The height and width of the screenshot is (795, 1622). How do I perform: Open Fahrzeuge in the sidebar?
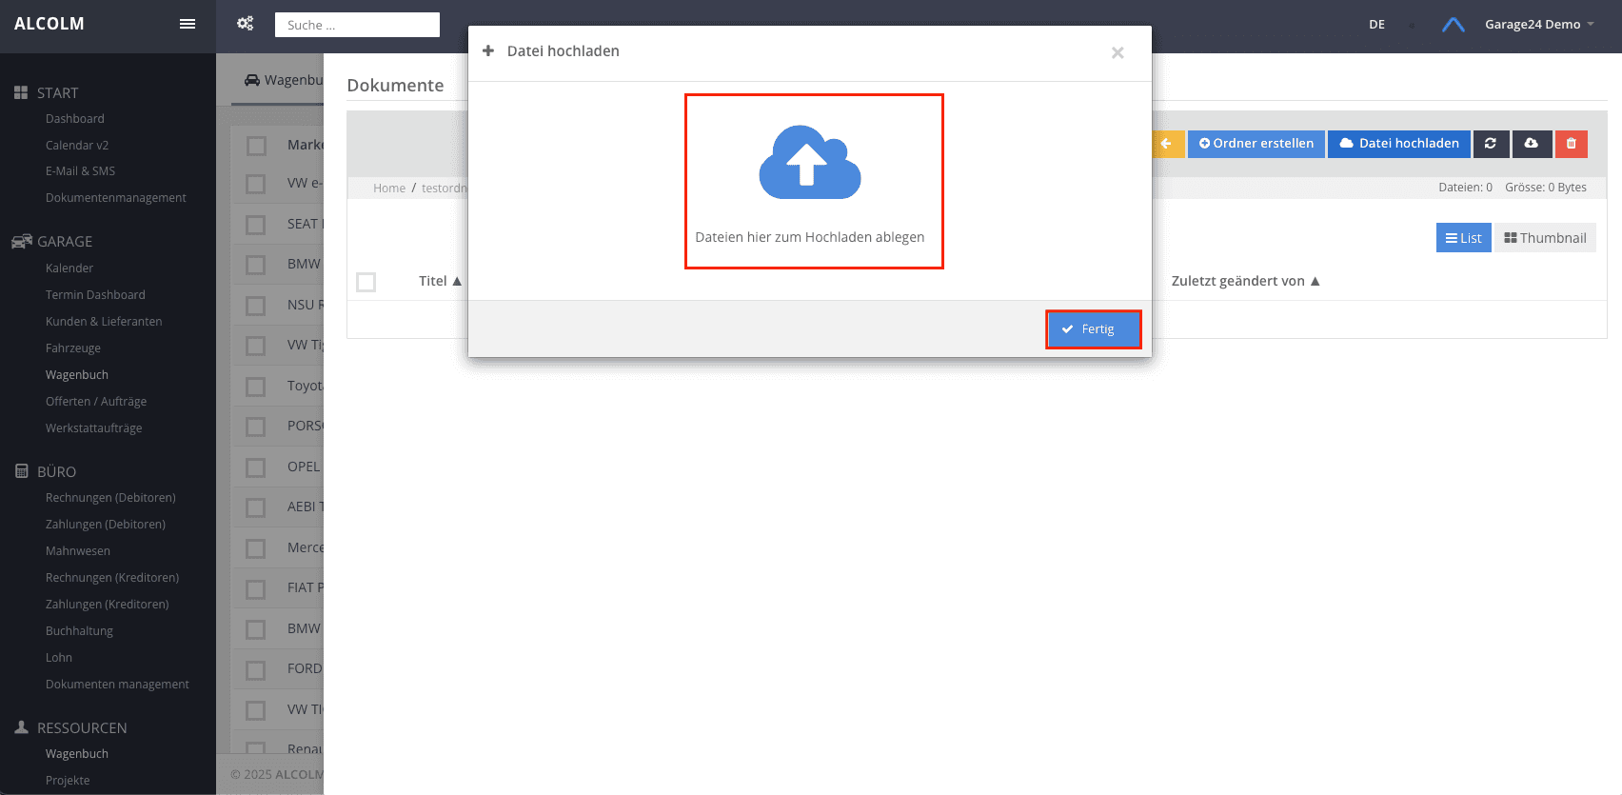tap(73, 348)
